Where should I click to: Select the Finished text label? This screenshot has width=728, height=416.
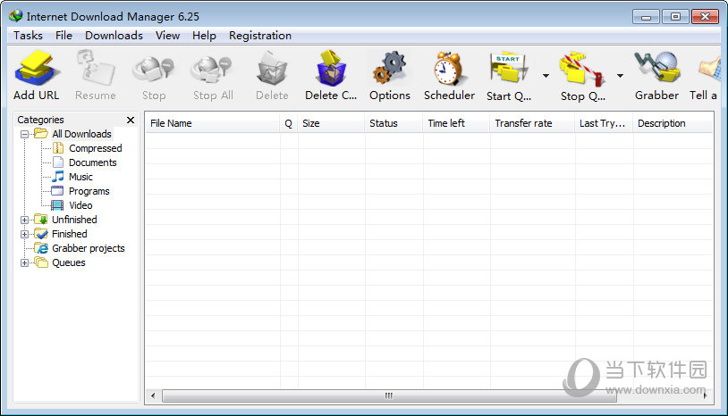point(69,234)
